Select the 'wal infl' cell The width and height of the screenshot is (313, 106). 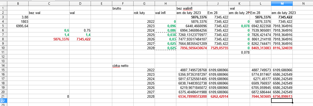(166, 13)
